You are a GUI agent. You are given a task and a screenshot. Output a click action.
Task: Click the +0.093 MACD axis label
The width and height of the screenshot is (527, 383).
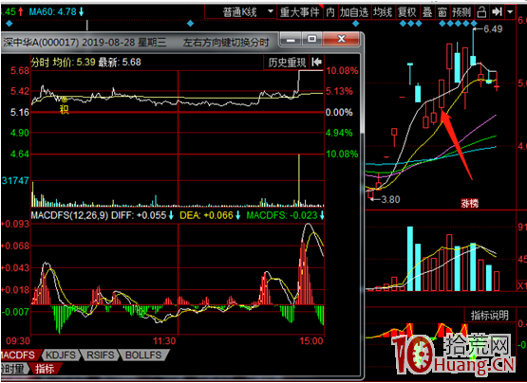click(16, 224)
